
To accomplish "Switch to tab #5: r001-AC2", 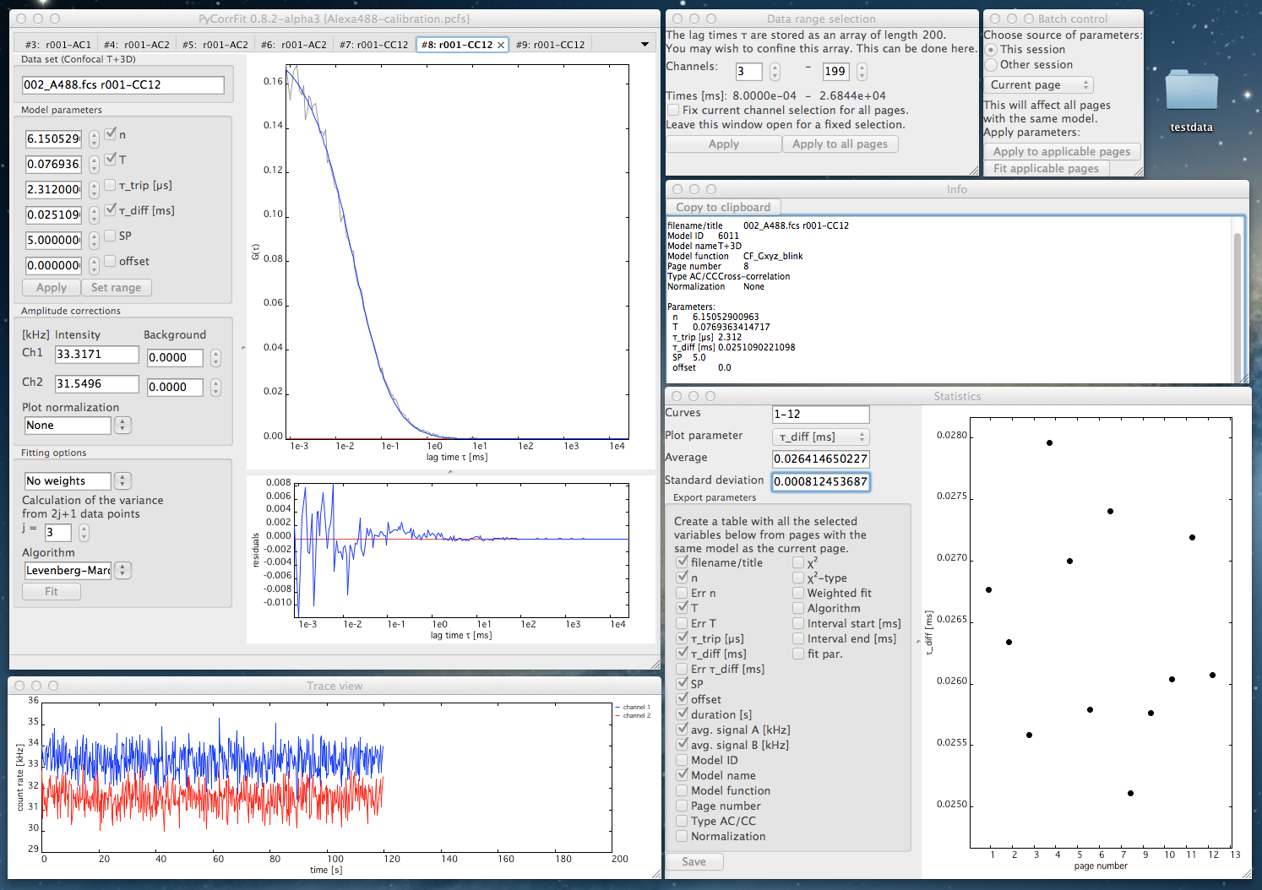I will click(215, 45).
